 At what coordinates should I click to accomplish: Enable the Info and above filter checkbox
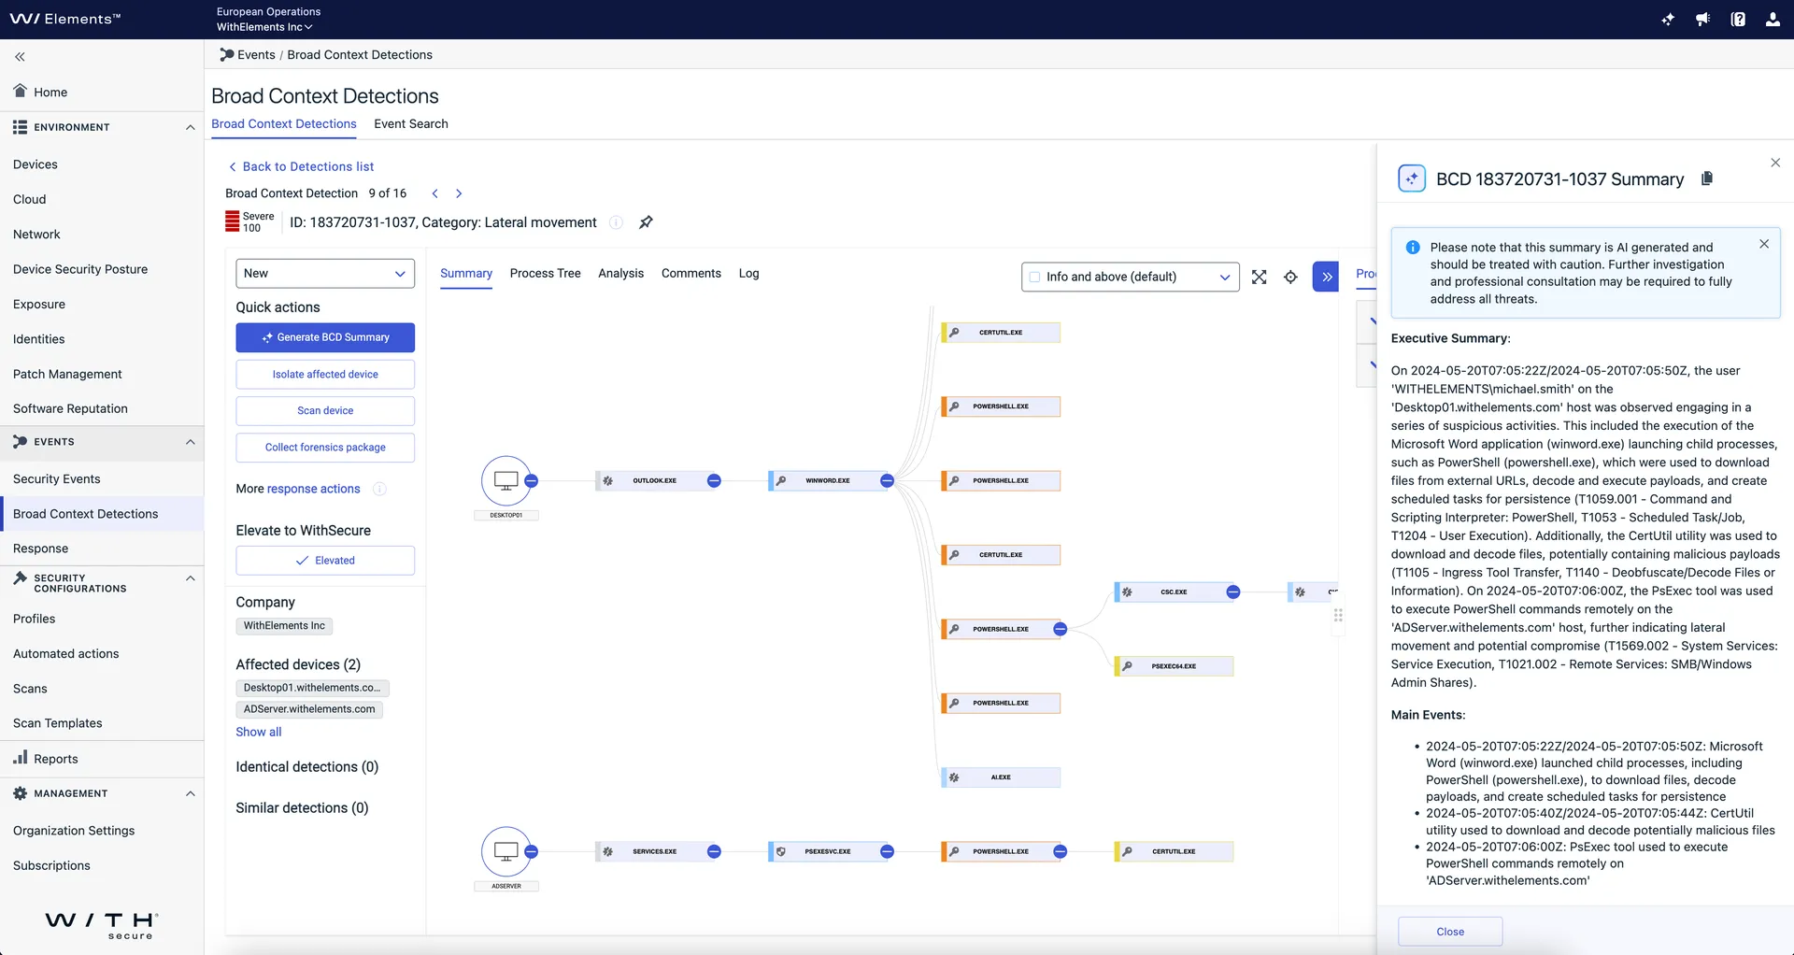point(1035,277)
